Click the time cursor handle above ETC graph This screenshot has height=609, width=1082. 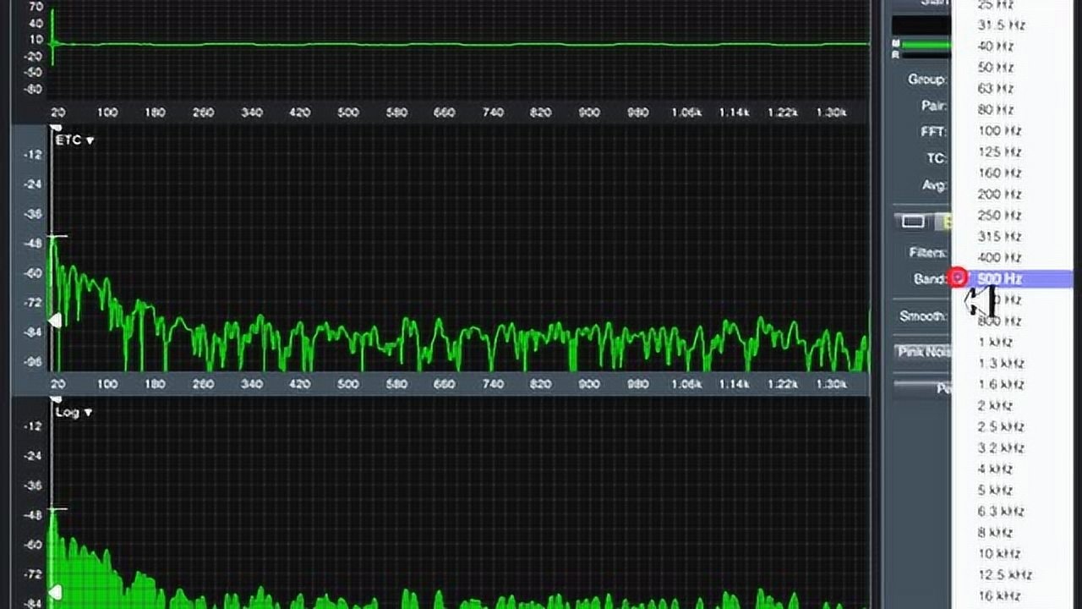coord(56,128)
